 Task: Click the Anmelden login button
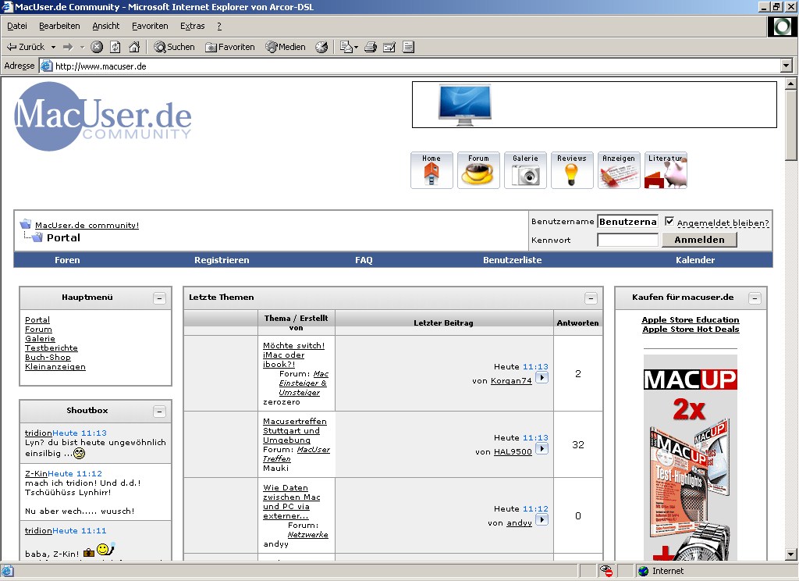[699, 240]
